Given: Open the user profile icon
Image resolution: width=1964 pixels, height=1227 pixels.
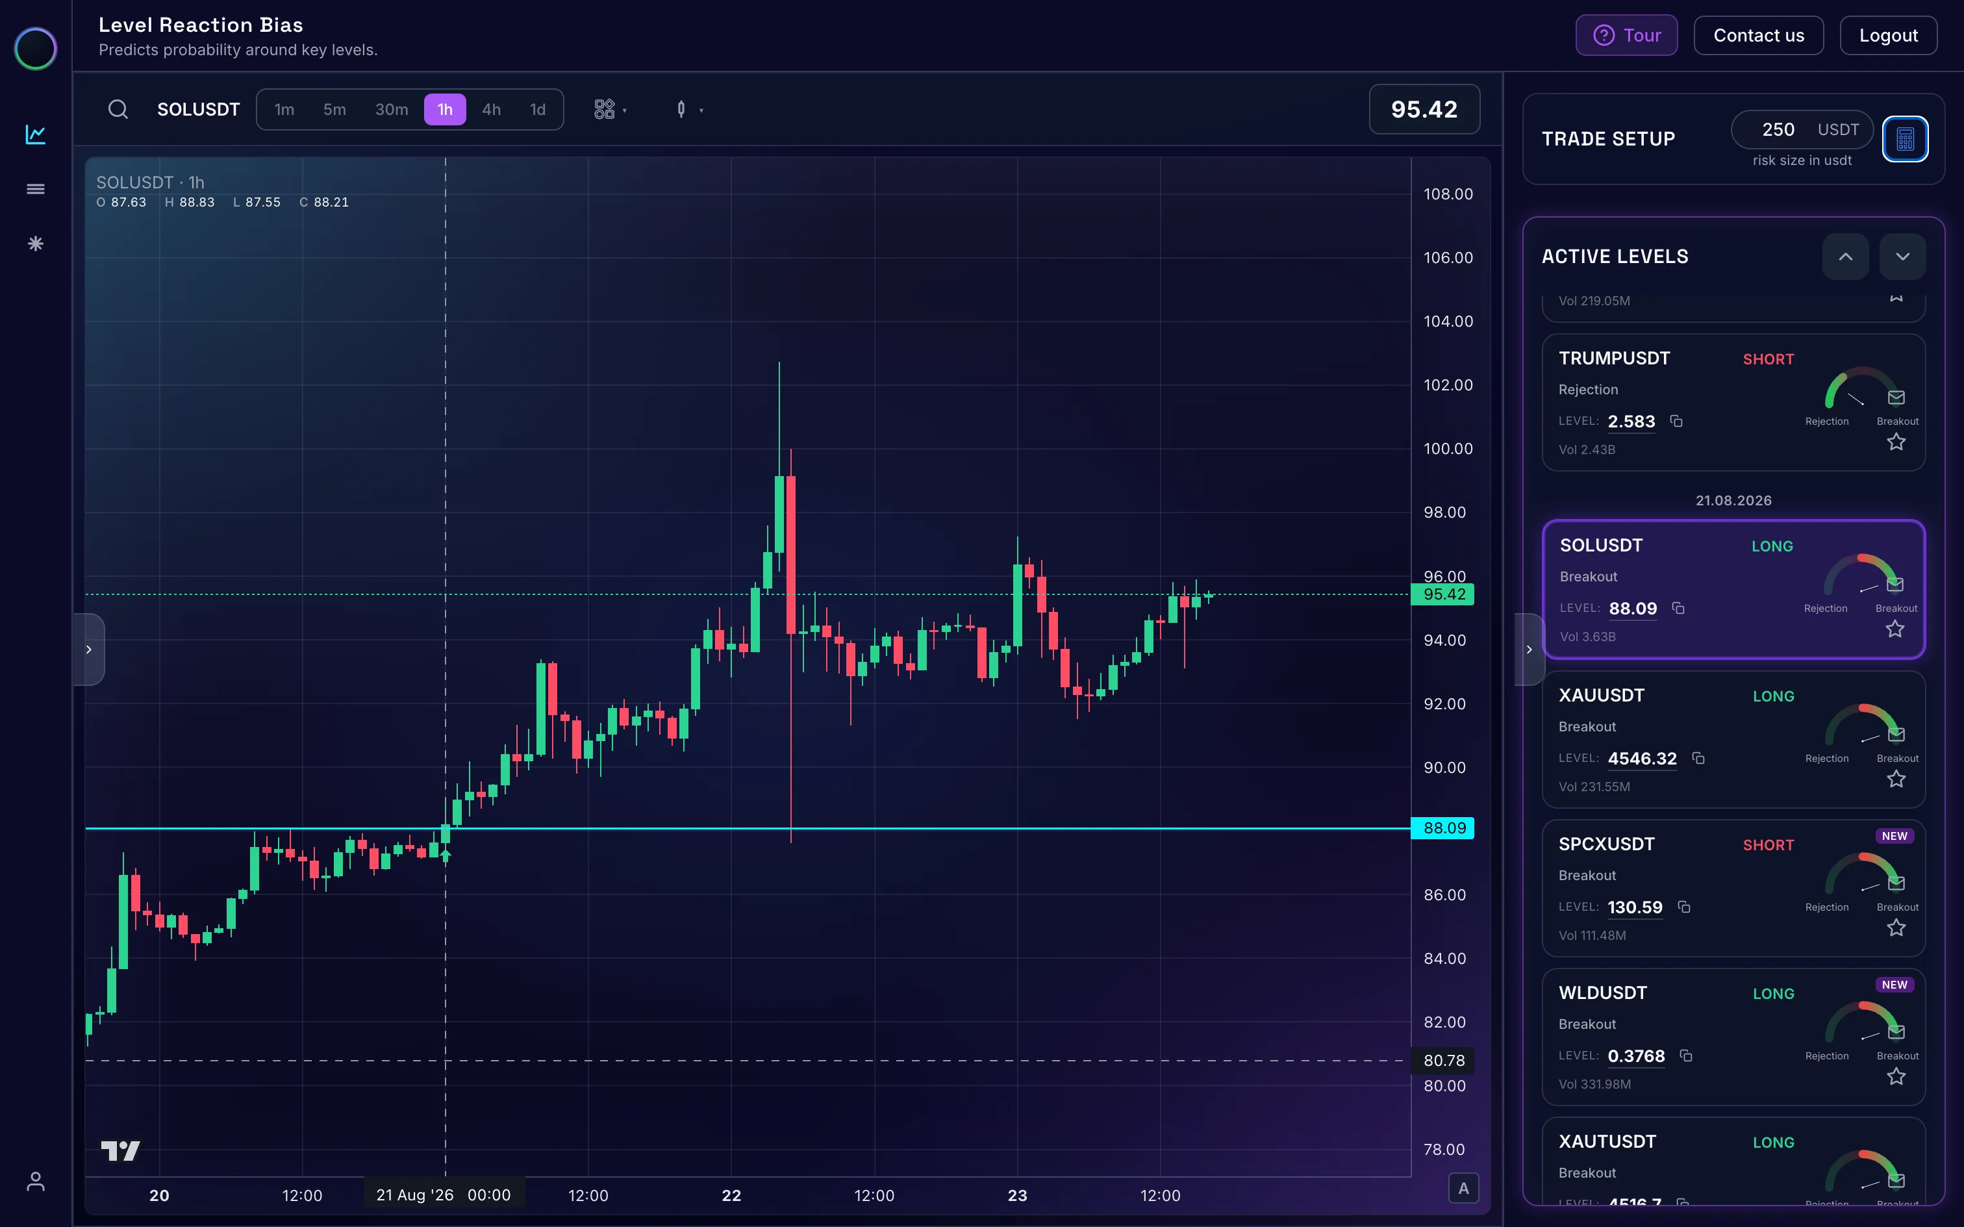Looking at the screenshot, I should [36, 1181].
